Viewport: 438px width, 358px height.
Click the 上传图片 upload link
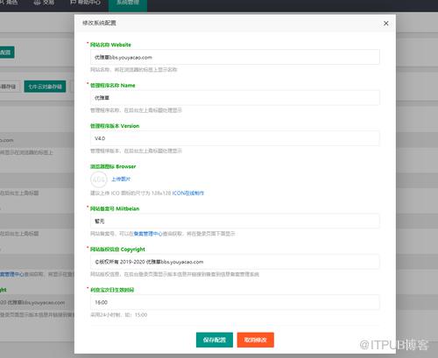[x=121, y=179]
